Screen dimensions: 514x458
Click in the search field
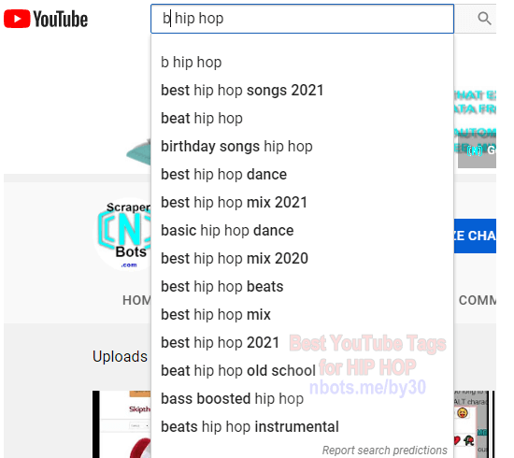[x=302, y=19]
